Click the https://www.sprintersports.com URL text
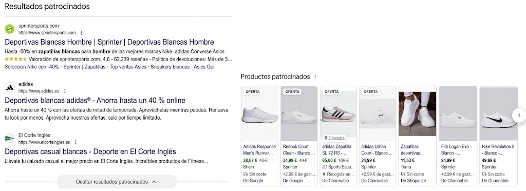The height and width of the screenshot is (191, 526). tap(47, 33)
